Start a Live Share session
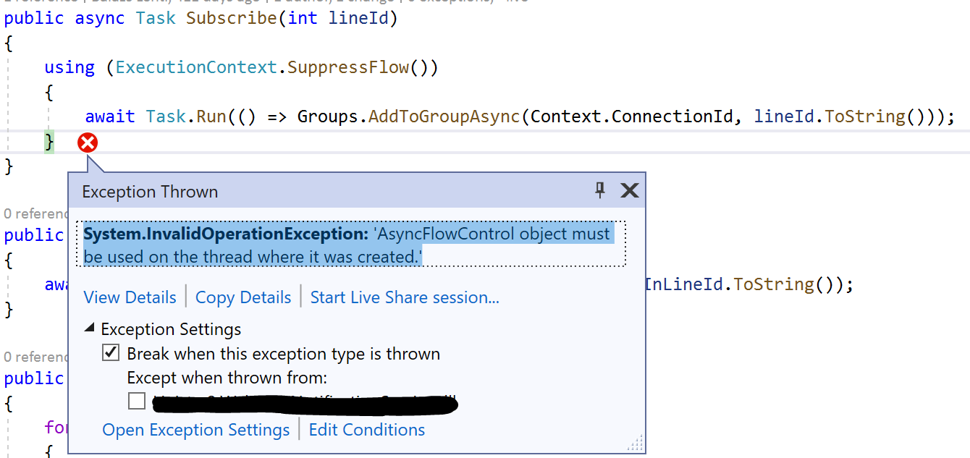 pyautogui.click(x=404, y=297)
